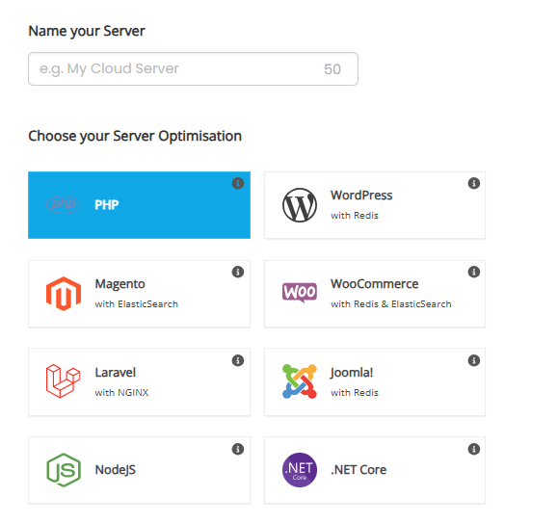Show info for WooCommerce card

click(473, 272)
